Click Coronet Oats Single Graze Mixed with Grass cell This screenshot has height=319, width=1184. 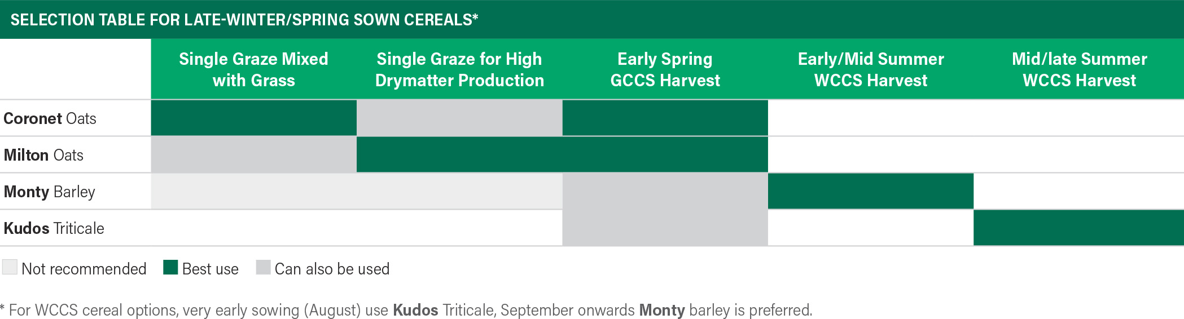(254, 118)
